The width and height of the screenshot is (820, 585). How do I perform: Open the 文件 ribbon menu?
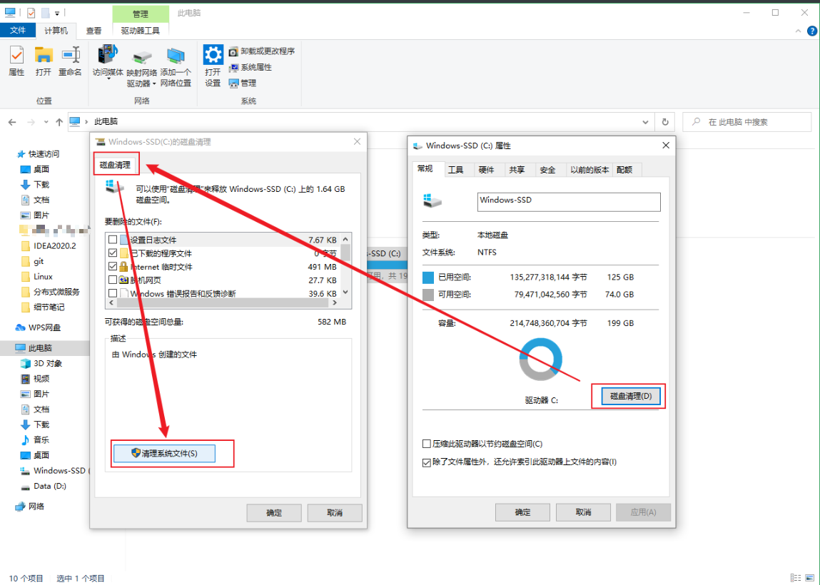(18, 31)
